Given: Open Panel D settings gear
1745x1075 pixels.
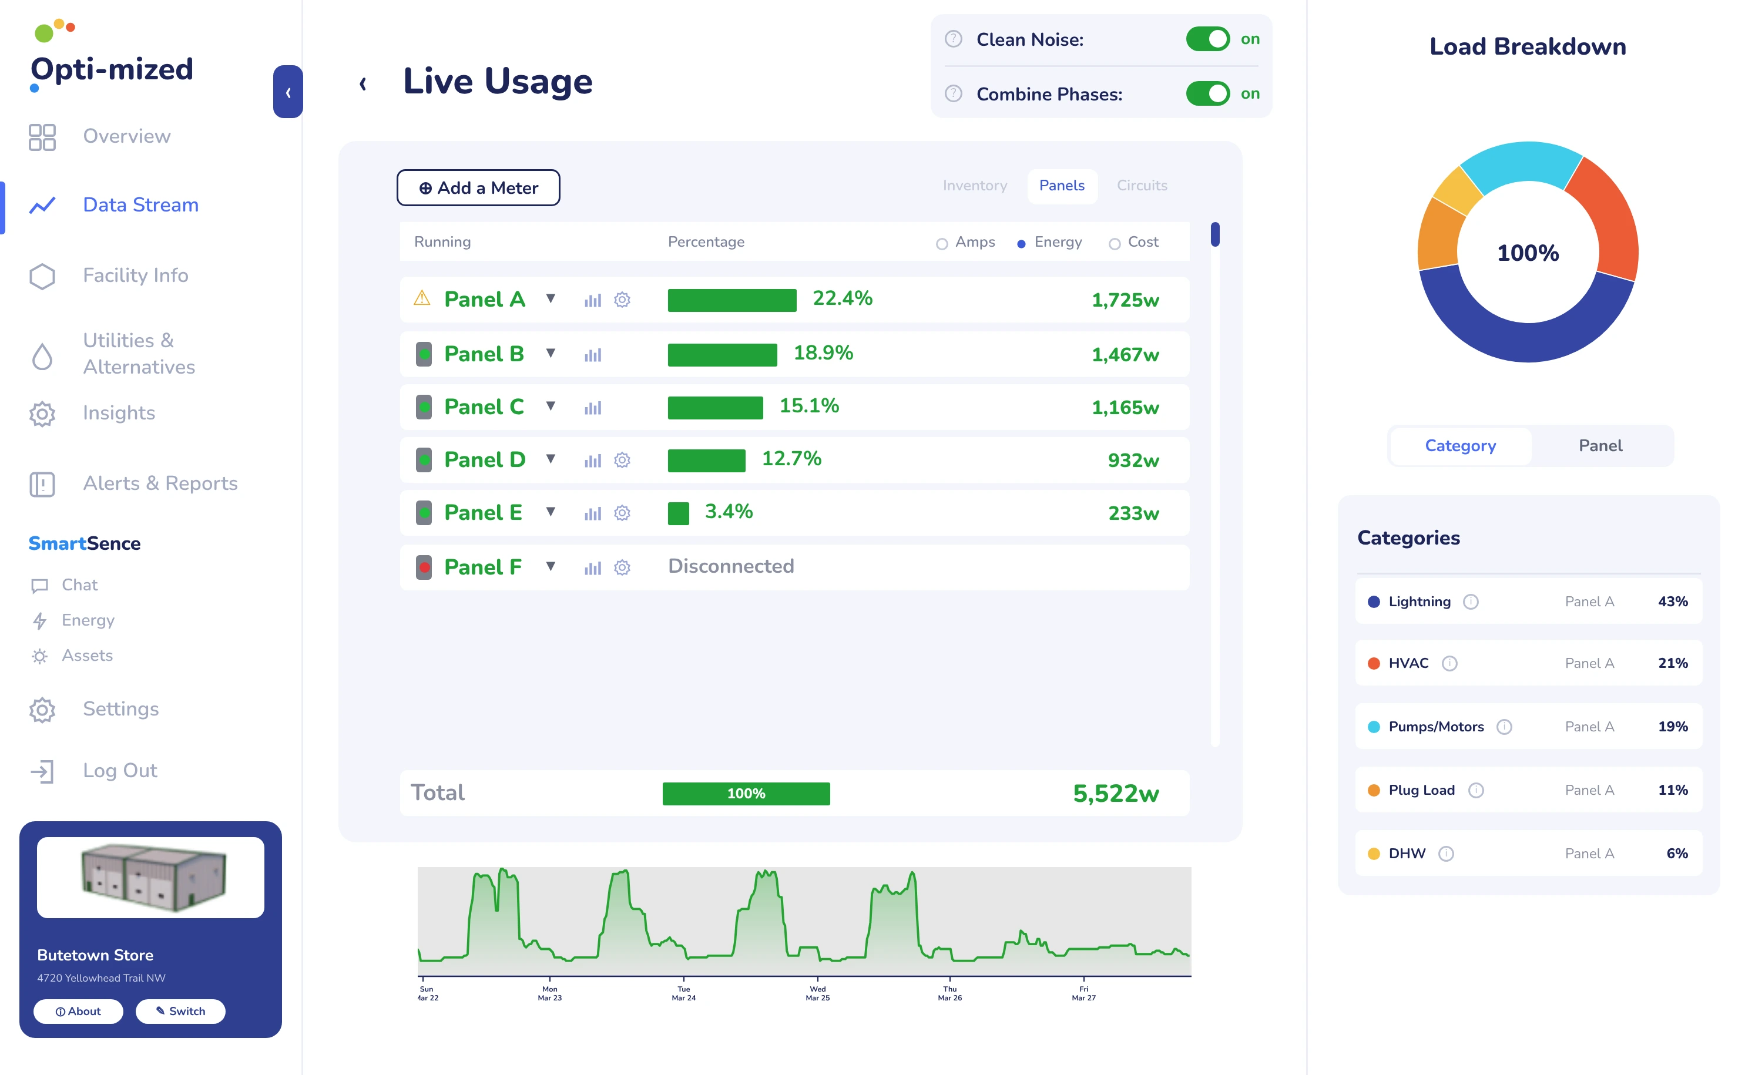Looking at the screenshot, I should click(622, 460).
